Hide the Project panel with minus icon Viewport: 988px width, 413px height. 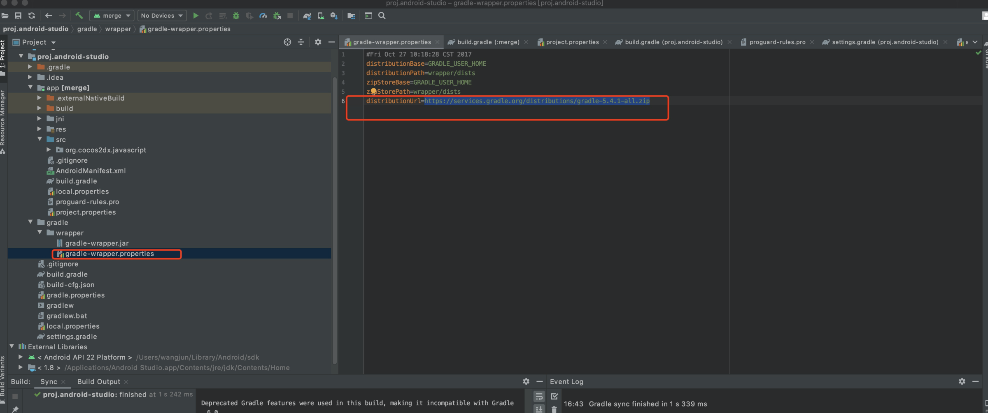(x=331, y=42)
